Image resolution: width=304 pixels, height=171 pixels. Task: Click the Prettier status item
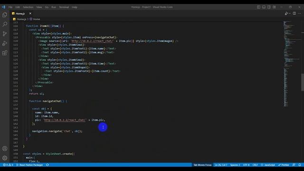pyautogui.click(x=284, y=165)
